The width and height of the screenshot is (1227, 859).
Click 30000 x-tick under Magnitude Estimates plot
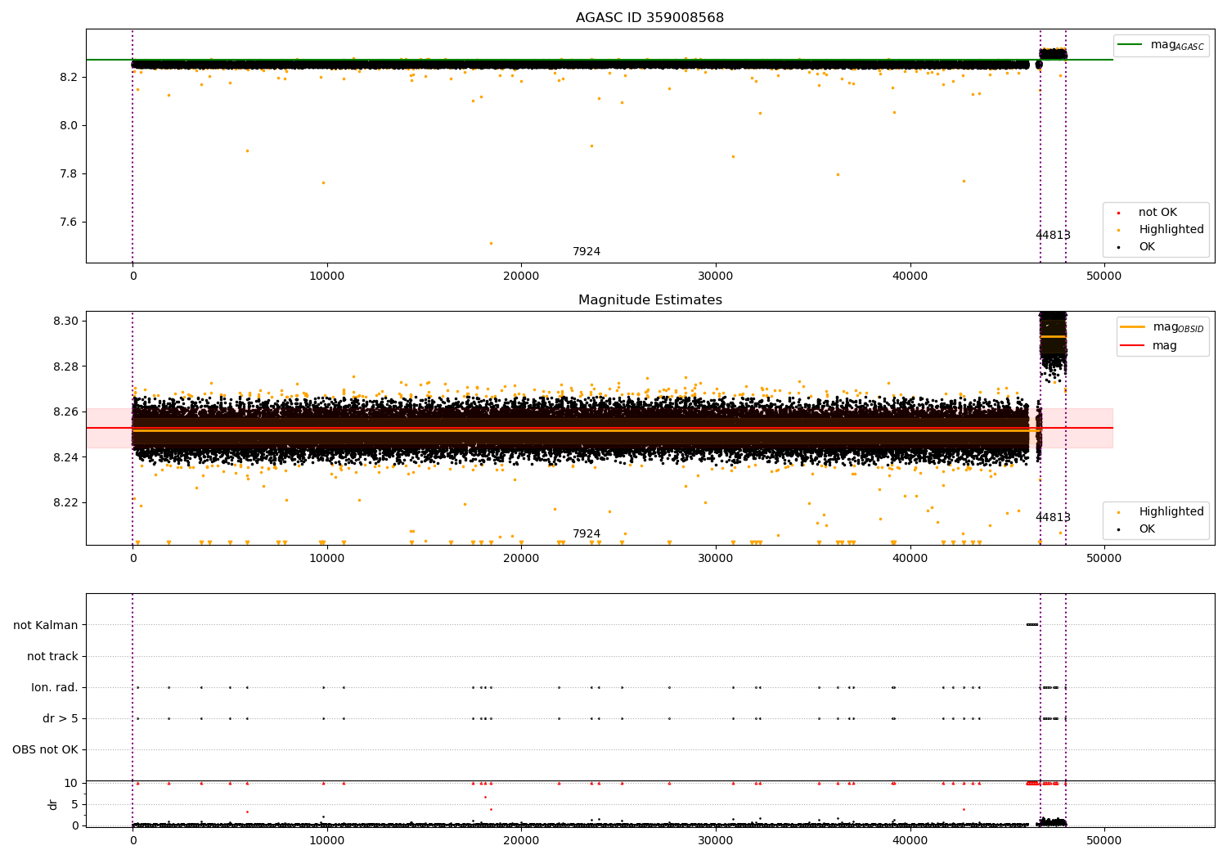[716, 559]
